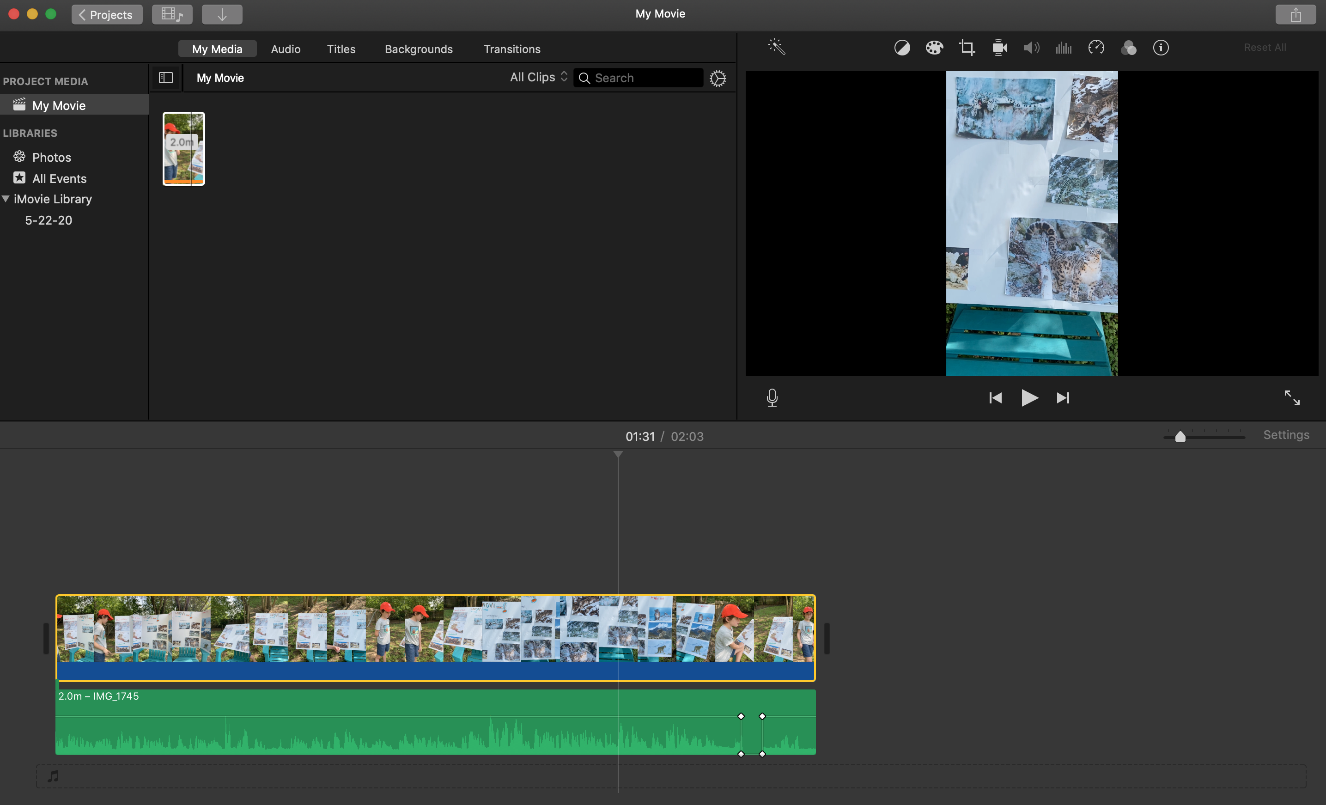Switch to the Backgrounds tab
1326x805 pixels.
pos(419,49)
